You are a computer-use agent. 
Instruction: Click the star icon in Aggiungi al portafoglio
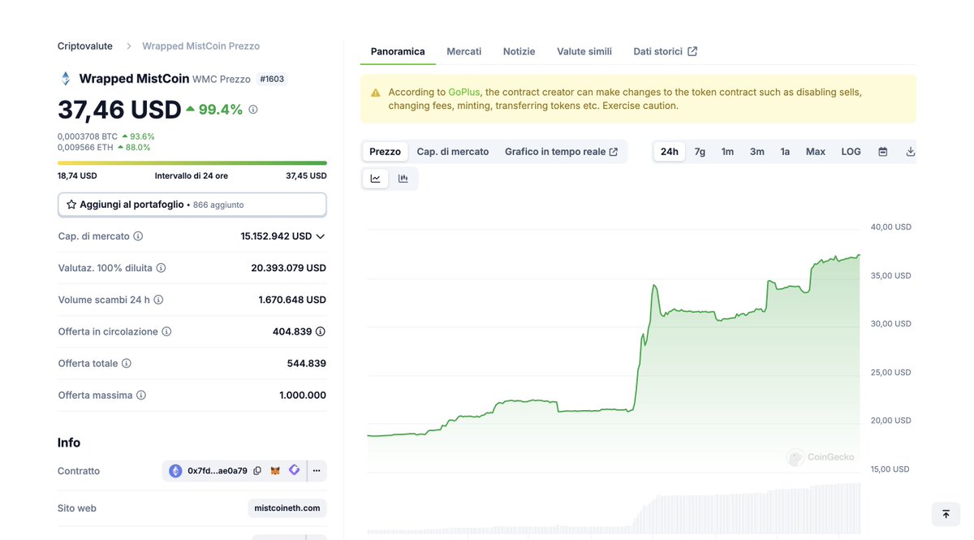[x=71, y=205]
